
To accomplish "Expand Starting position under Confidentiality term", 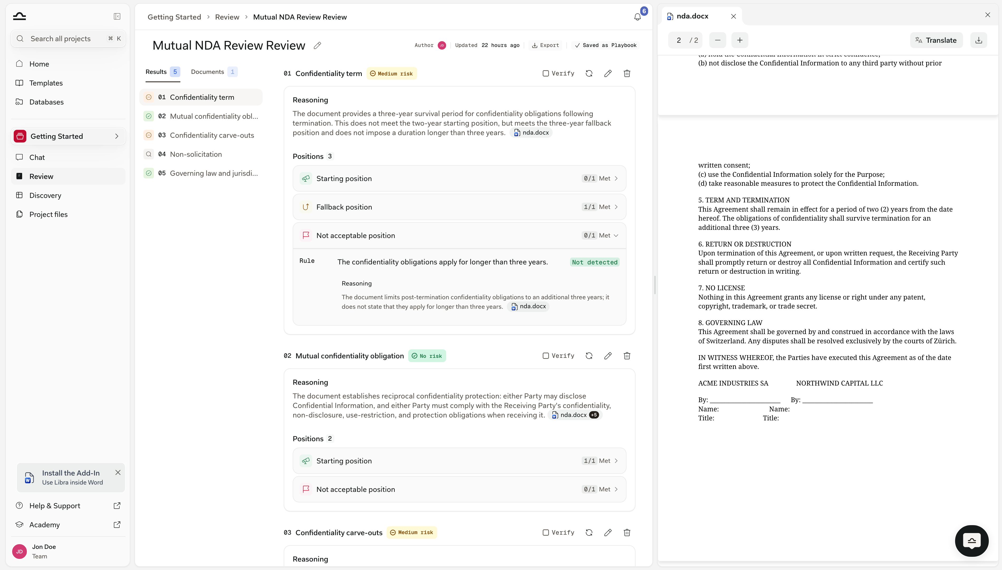I will (459, 178).
